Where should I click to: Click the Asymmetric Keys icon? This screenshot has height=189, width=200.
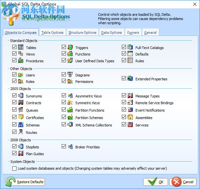(x=70, y=96)
